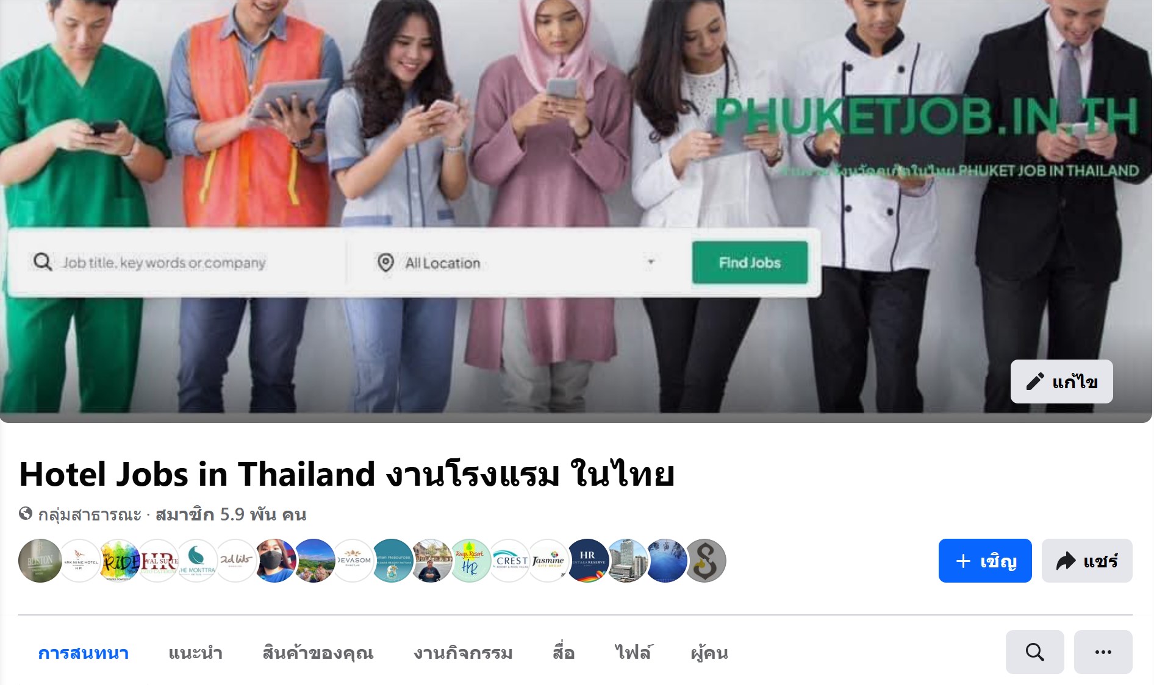Open the ไฟล์ tab
Screen dimensions: 1154x685
click(633, 653)
